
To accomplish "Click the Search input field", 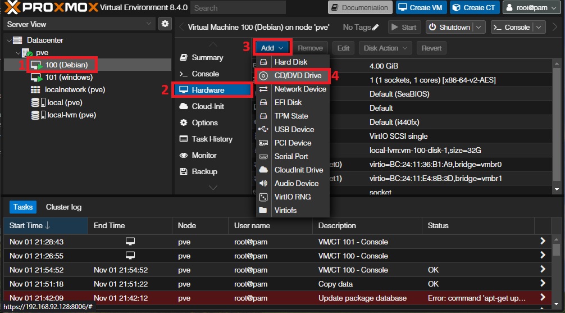I will tap(238, 7).
